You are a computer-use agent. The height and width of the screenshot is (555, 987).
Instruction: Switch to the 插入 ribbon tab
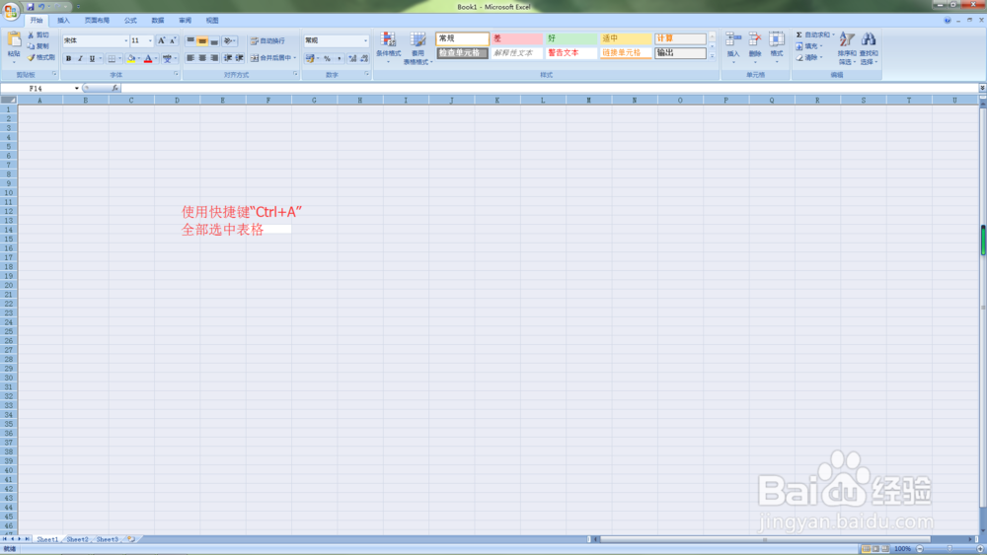click(x=63, y=21)
